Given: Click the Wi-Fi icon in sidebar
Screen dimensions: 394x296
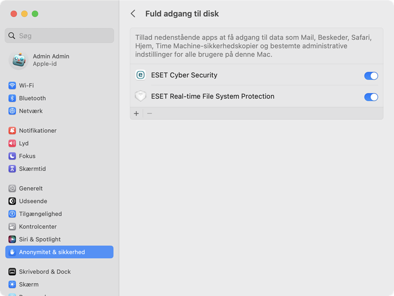Looking at the screenshot, I should point(12,85).
